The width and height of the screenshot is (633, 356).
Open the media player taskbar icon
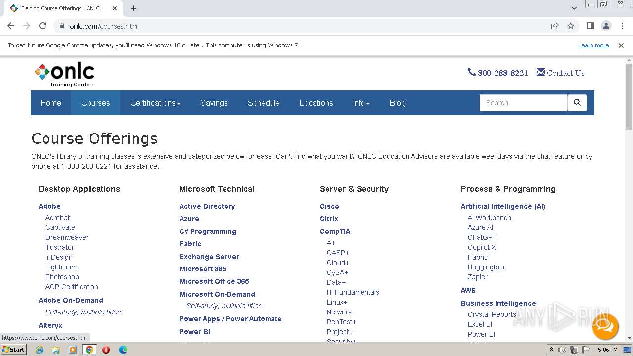[x=73, y=350]
